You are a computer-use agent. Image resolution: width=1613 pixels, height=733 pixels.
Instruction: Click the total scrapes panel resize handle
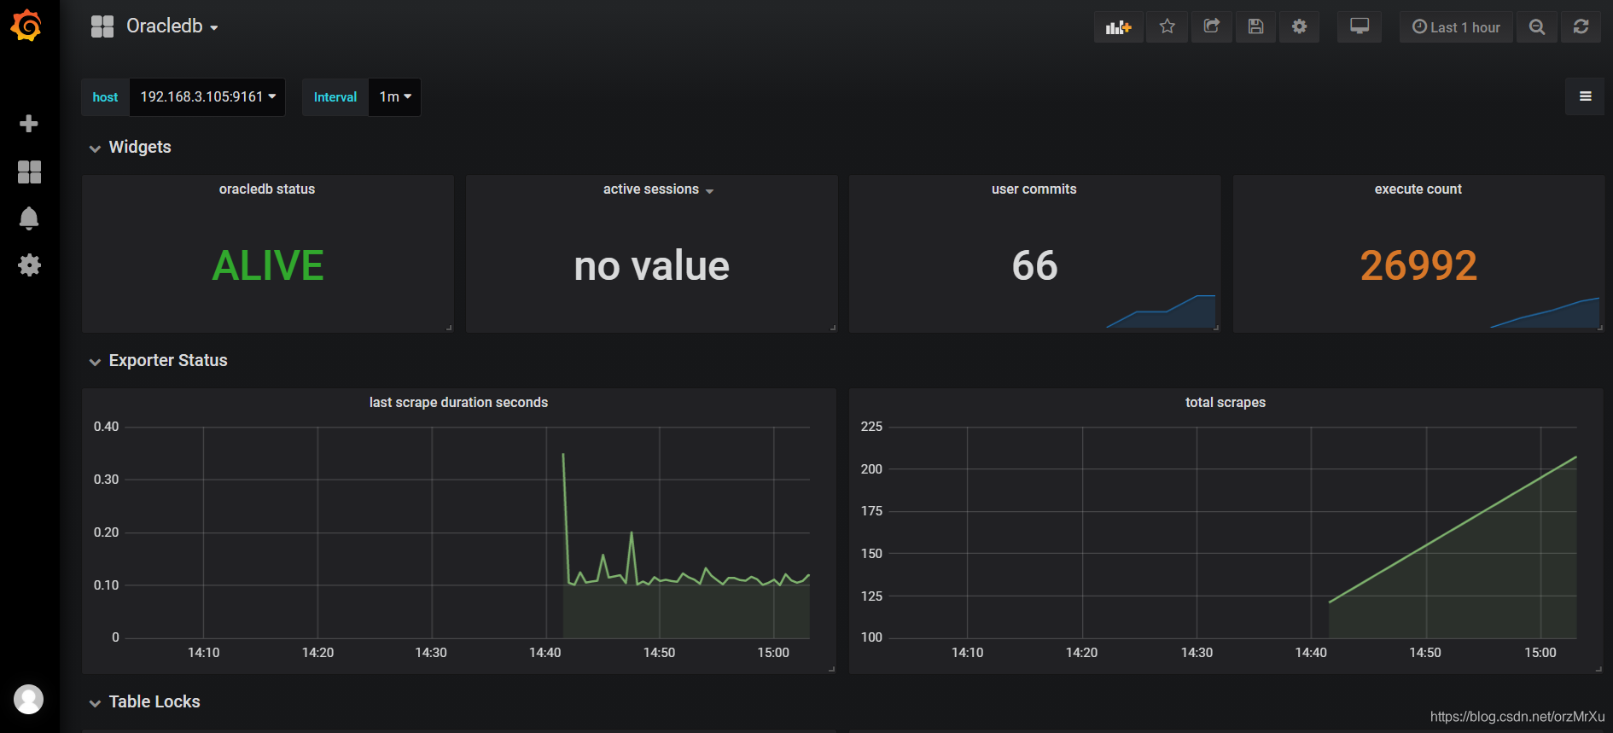point(1598,669)
